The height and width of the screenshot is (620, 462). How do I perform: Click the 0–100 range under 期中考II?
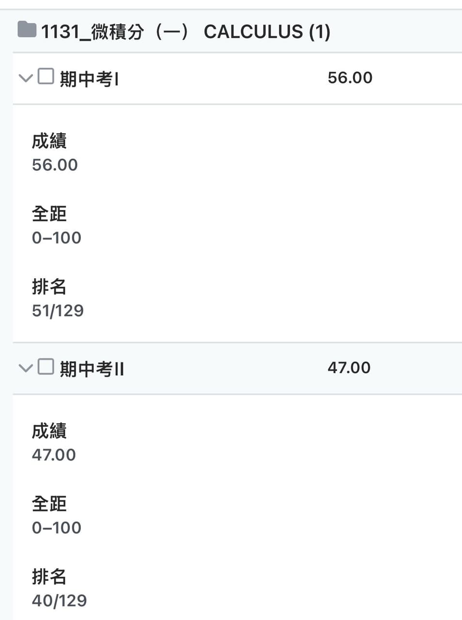[x=57, y=527]
